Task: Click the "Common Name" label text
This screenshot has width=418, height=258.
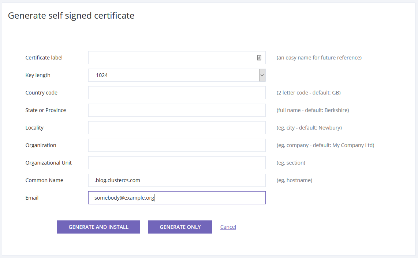Action: click(44, 180)
